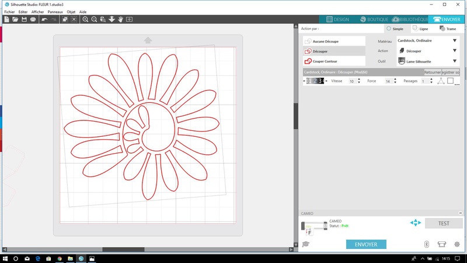Image resolution: width=467 pixels, height=263 pixels.
Task: Click the TEST cut button
Action: pos(444,223)
